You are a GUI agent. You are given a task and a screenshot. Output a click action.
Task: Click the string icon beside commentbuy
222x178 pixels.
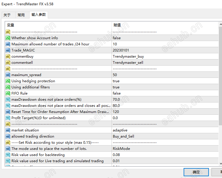pyautogui.click(x=8, y=57)
